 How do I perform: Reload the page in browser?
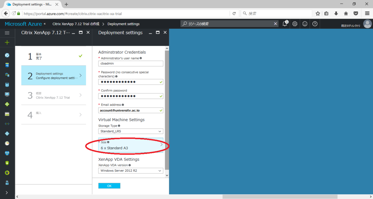point(234,13)
